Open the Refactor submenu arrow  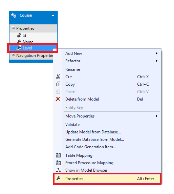157,61
